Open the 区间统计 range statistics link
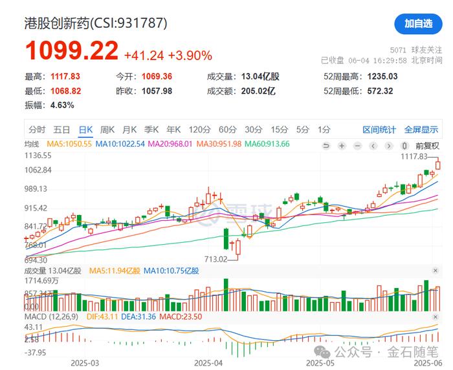 379,129
